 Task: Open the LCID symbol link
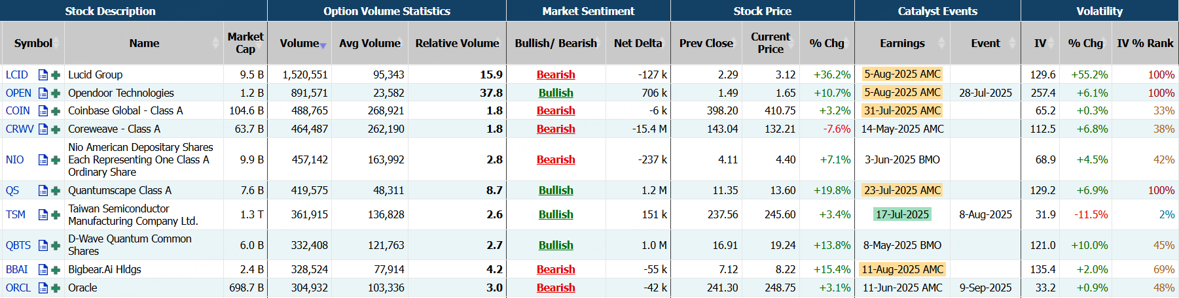coord(17,74)
